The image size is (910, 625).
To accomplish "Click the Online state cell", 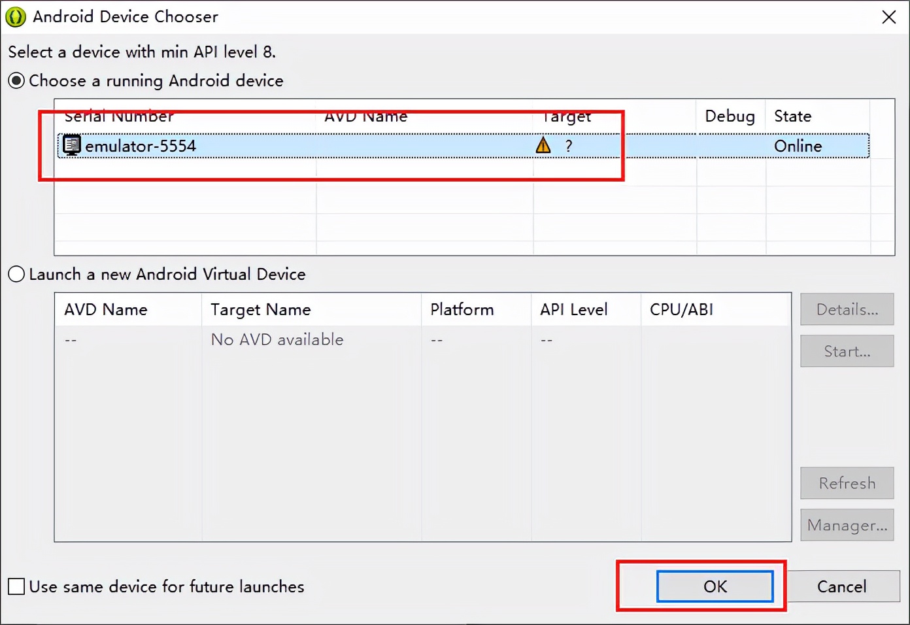I will tap(798, 146).
